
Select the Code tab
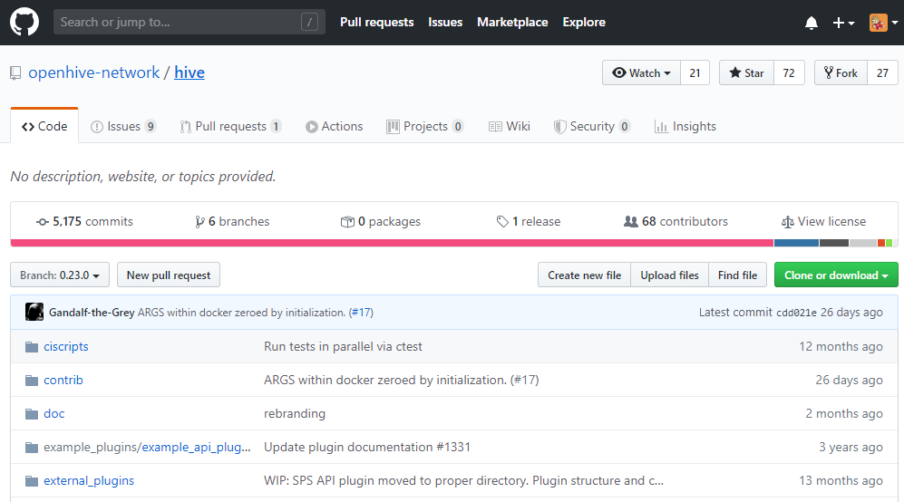(44, 126)
